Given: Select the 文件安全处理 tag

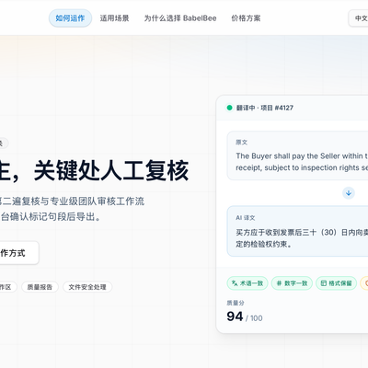Looking at the screenshot, I should coord(87,287).
